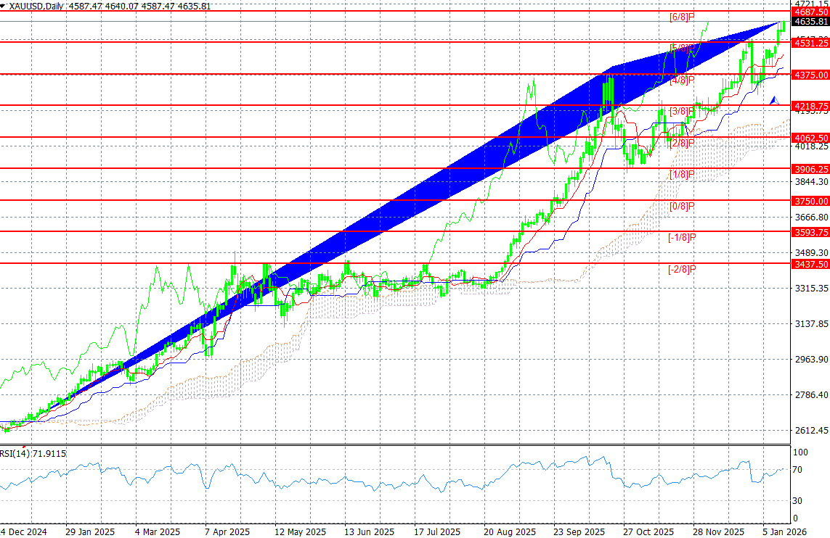Click the 12 May 2025 date label
830x538 pixels.
300,531
